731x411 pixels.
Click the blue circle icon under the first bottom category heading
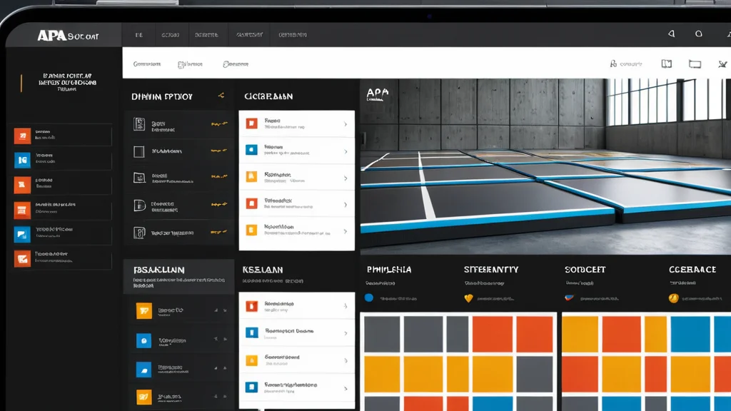(369, 298)
